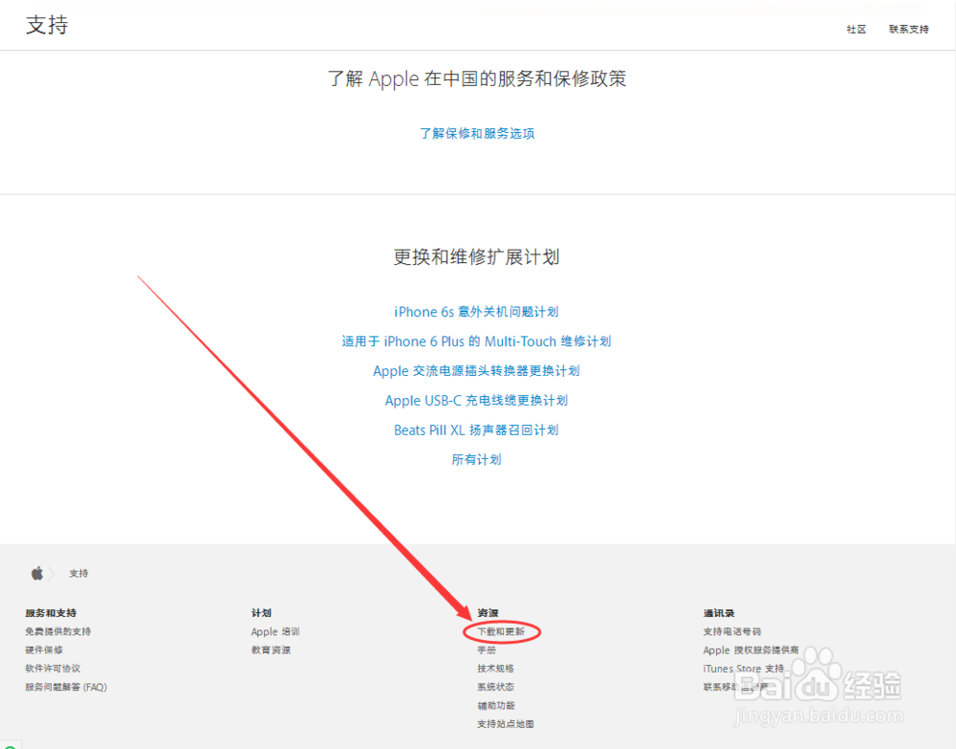Open 联系支持 in the header
The width and height of the screenshot is (956, 749).
pyautogui.click(x=908, y=30)
